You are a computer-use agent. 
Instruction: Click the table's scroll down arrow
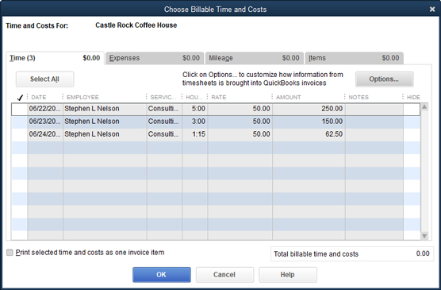pyautogui.click(x=424, y=236)
